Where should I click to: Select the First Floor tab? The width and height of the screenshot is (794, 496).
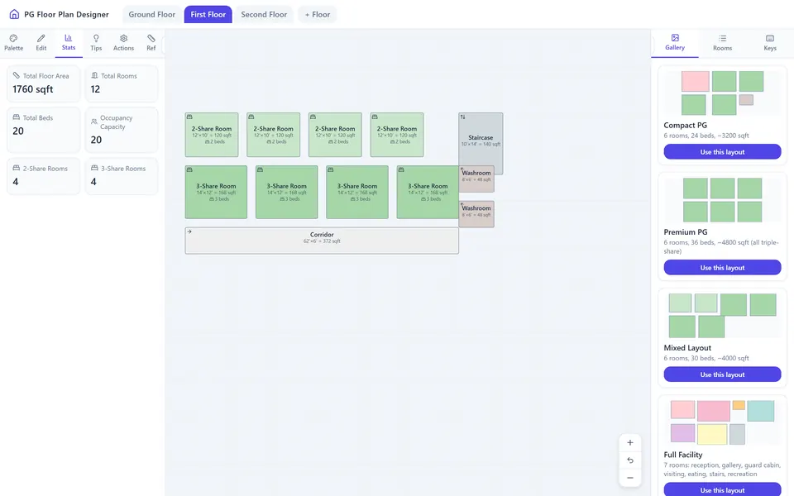(208, 14)
